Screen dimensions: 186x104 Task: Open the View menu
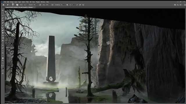point(34,2)
